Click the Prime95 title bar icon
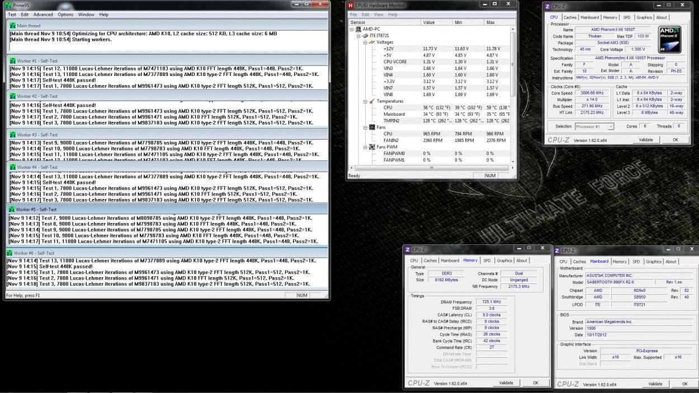699x393 pixels. click(8, 5)
